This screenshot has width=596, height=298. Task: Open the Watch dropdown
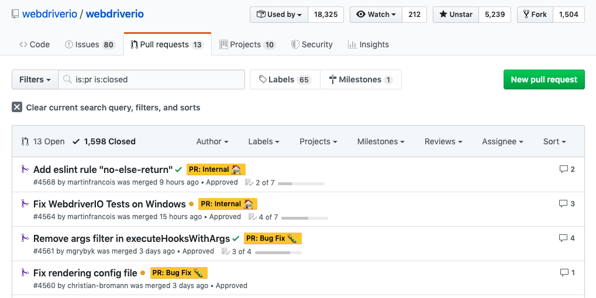(376, 15)
